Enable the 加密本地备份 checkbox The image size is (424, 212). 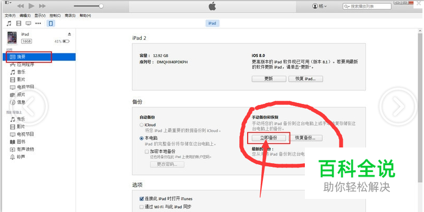pos(147,152)
